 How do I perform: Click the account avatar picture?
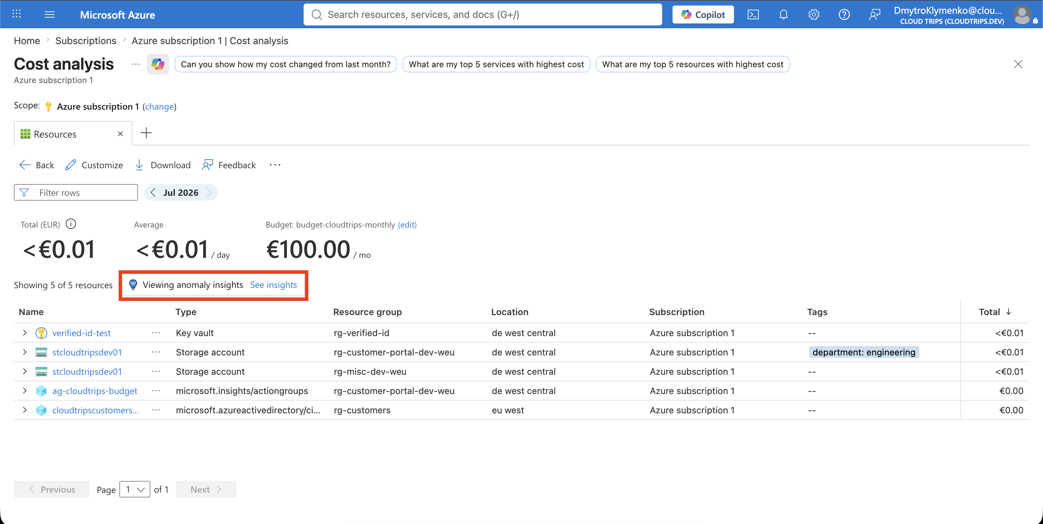(x=1022, y=15)
